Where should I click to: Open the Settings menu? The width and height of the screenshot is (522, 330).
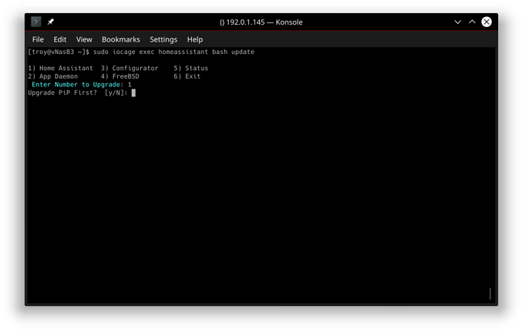163,39
